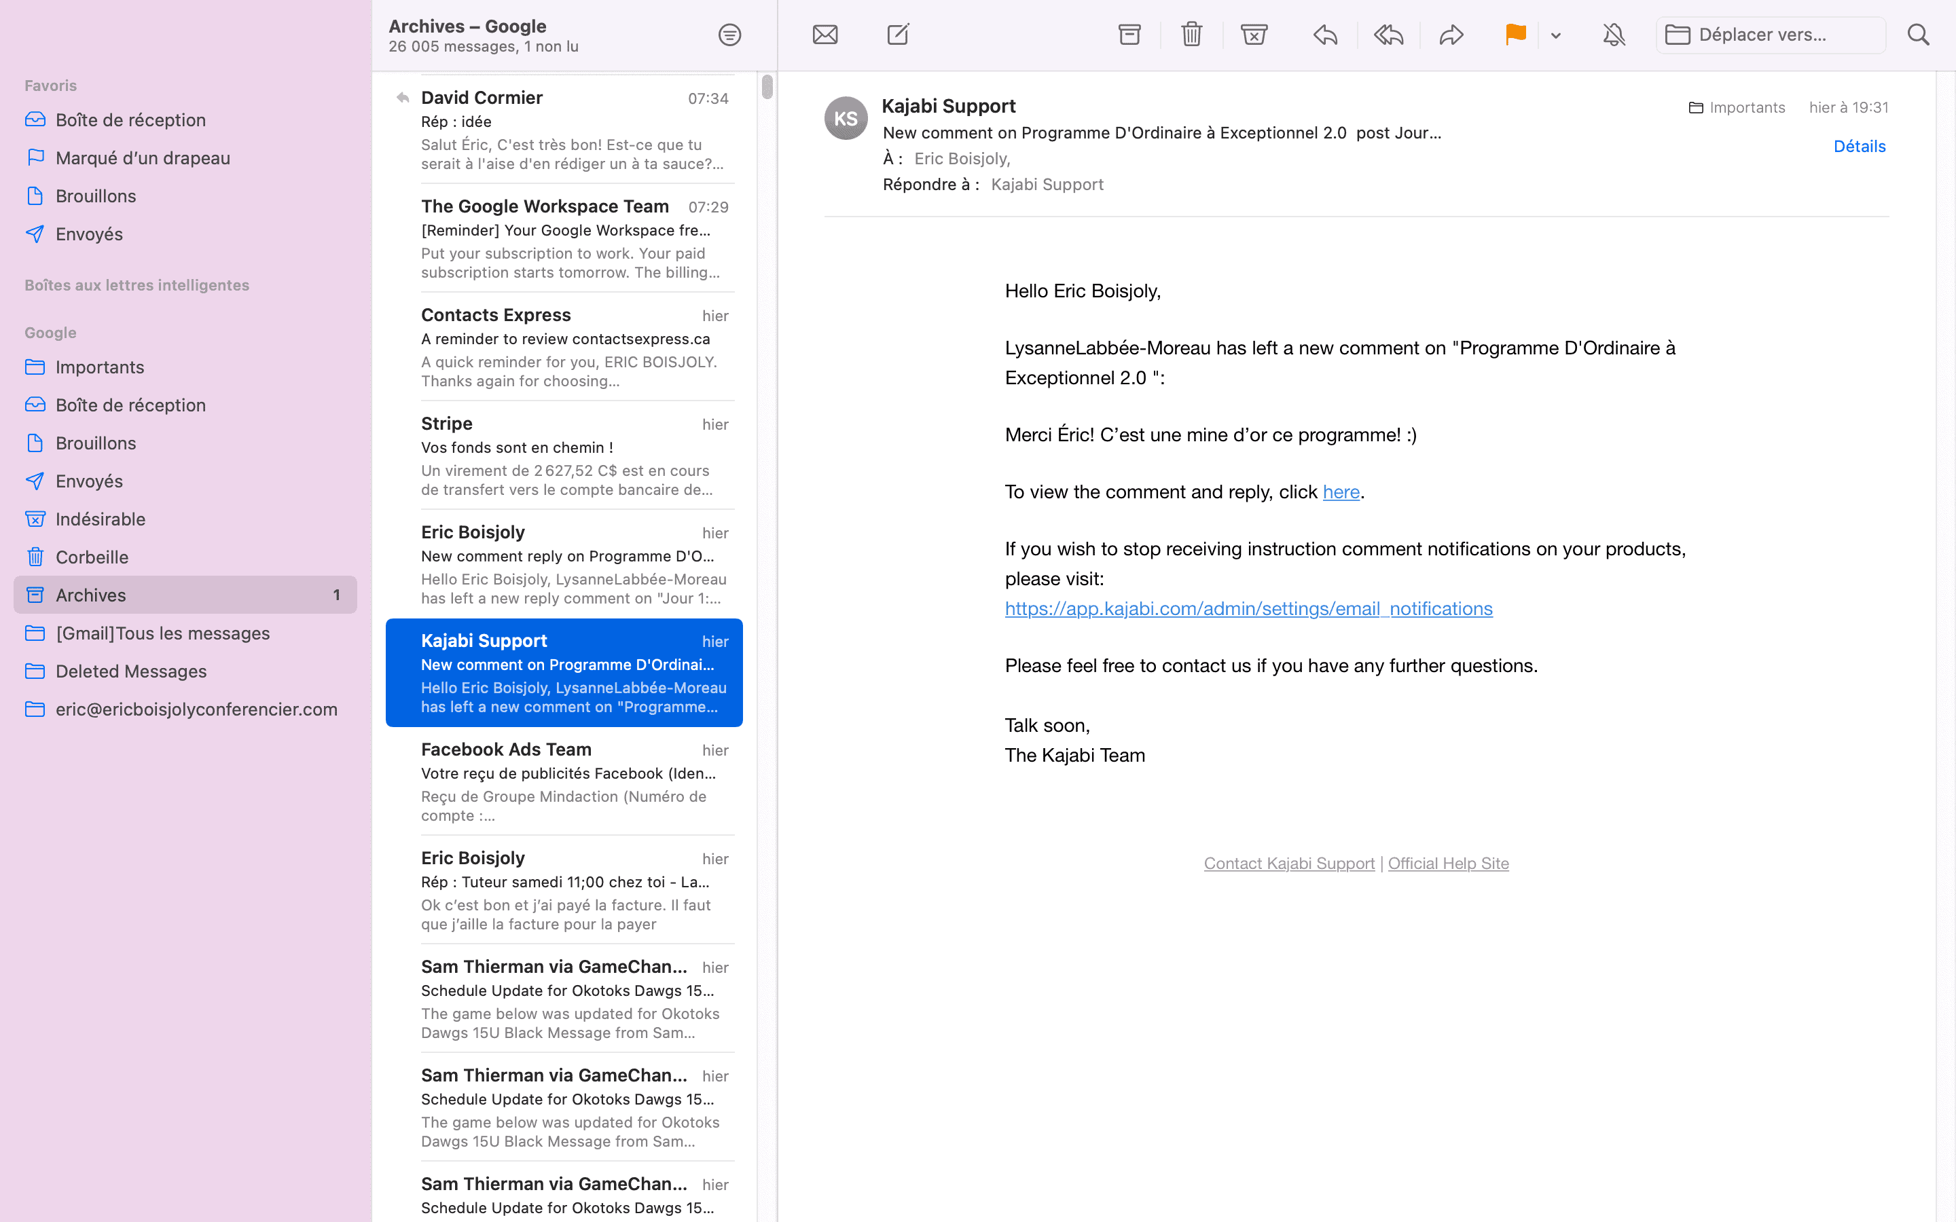Open the search magnifier
Viewport: 1956px width, 1222px height.
pyautogui.click(x=1918, y=35)
